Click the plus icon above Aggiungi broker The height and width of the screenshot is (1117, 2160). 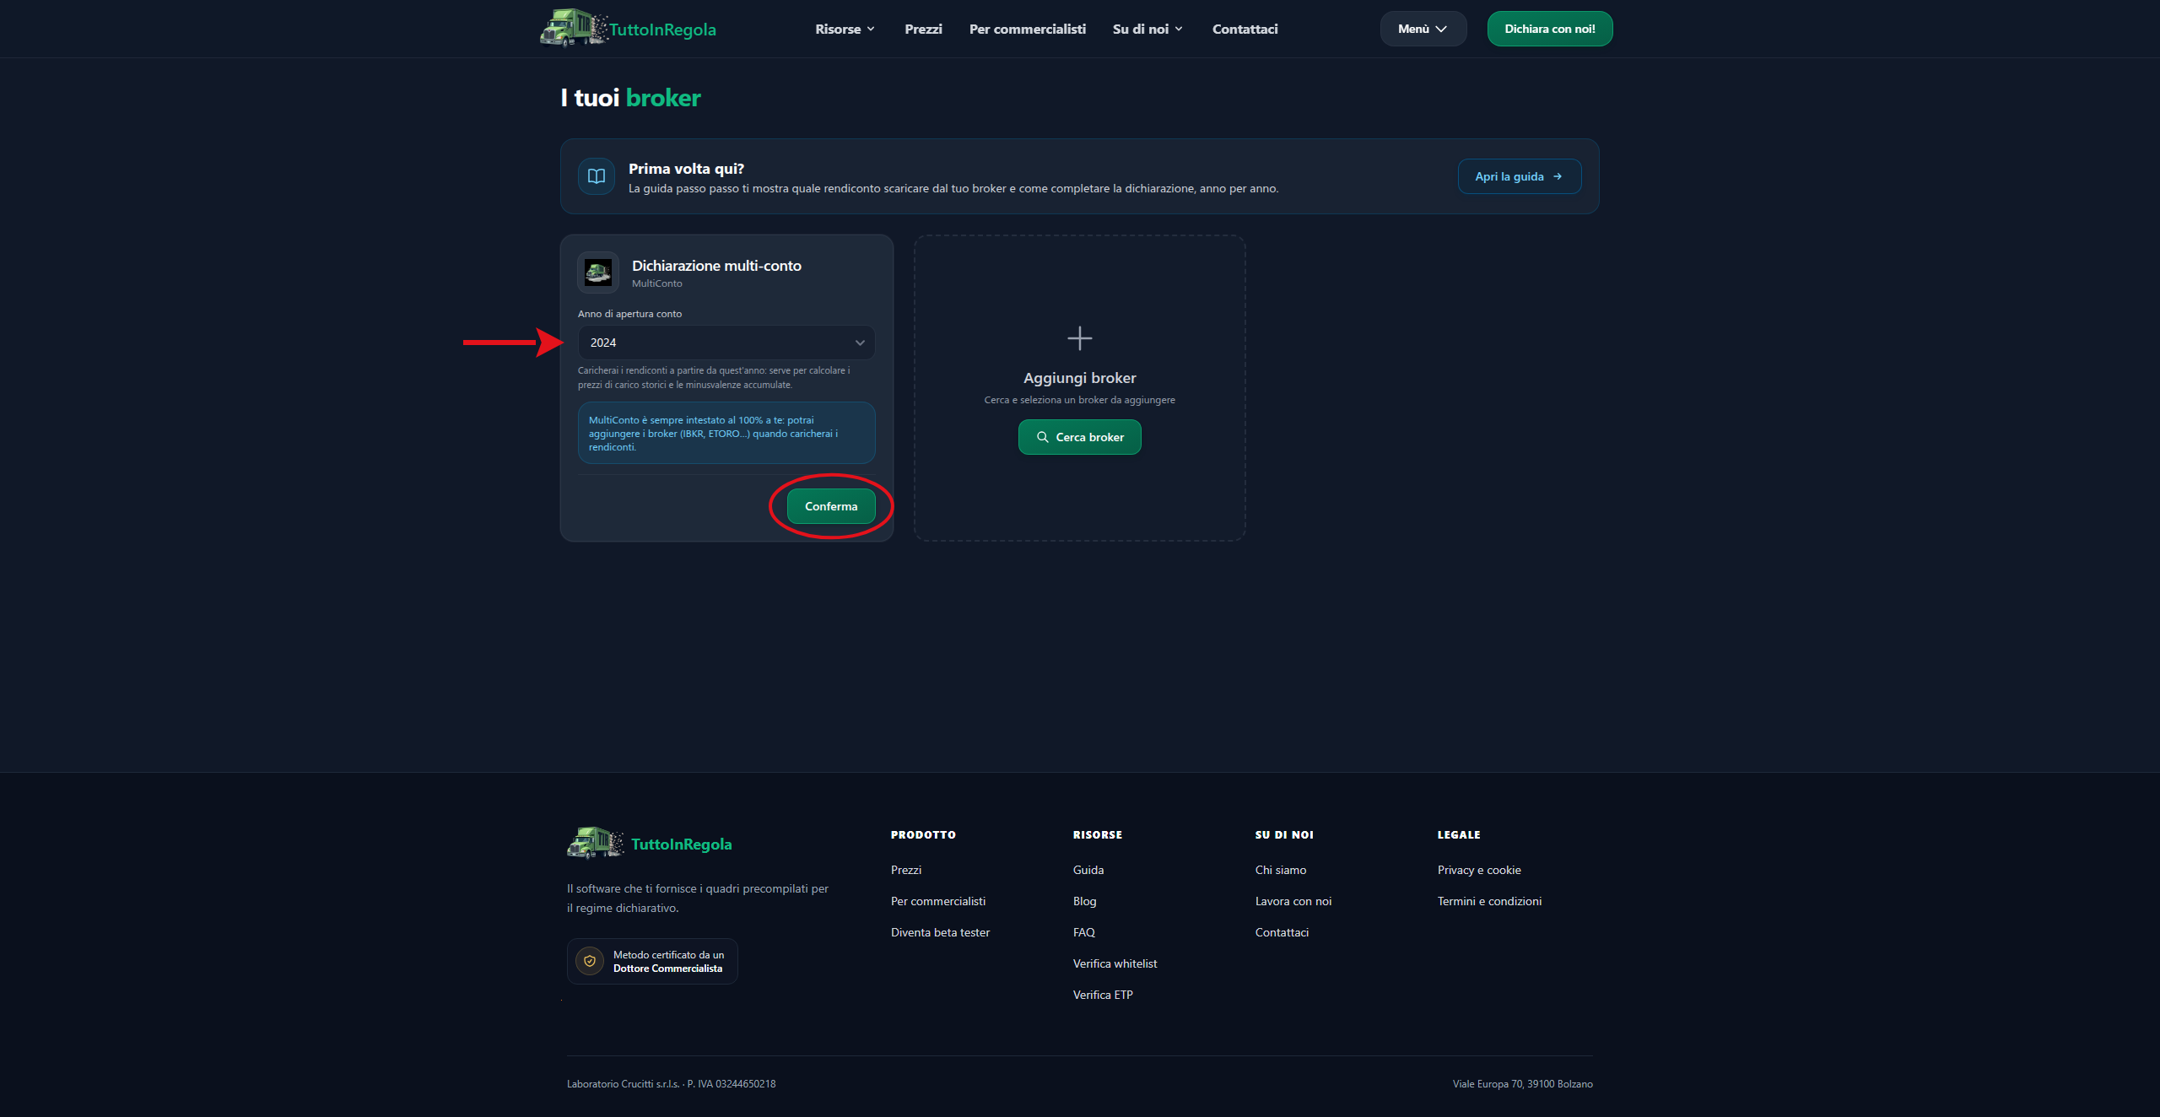1079,338
